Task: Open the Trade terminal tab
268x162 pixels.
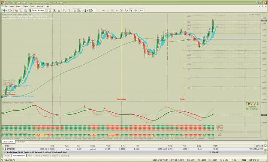Action: tap(7, 156)
